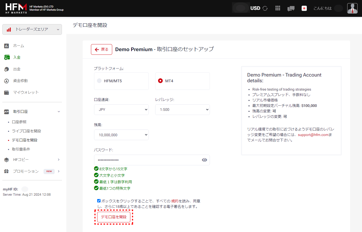The width and height of the screenshot is (362, 232).
Task: Click the myHF ID label
Action: click(10, 189)
